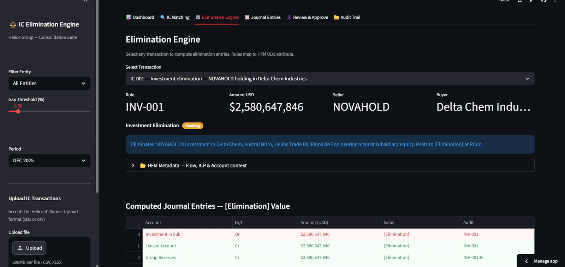565x267 pixels.
Task: Click row index 0 in the table
Action: (x=135, y=234)
